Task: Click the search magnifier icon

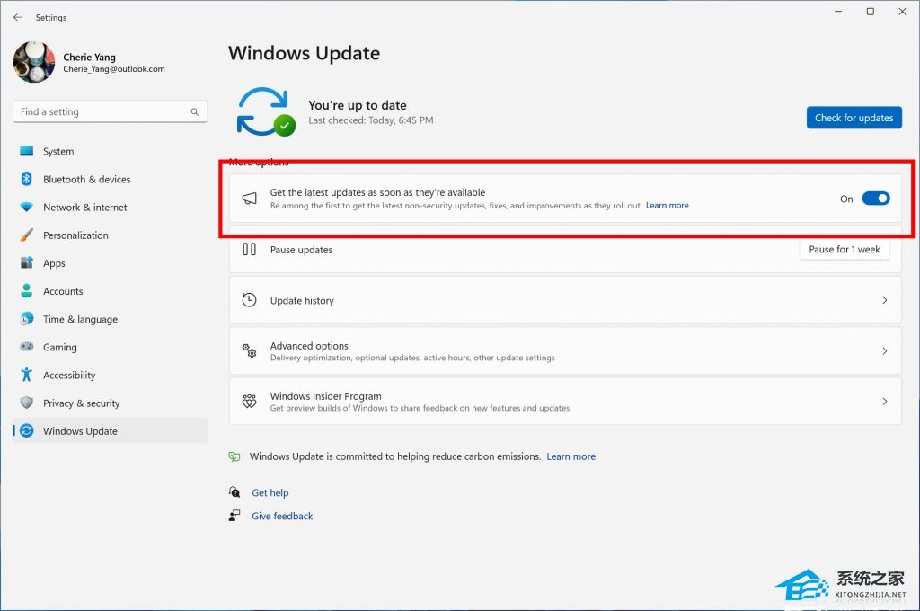Action: point(195,112)
